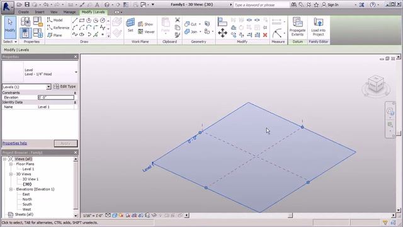Select the Rectangle draw tool
Screen dimensions: 403x227
(82, 21)
